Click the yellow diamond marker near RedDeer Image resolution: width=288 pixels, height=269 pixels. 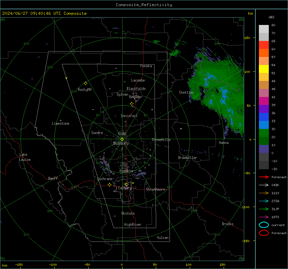coord(132,104)
